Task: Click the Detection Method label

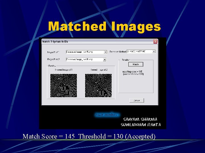Action: click(118, 52)
